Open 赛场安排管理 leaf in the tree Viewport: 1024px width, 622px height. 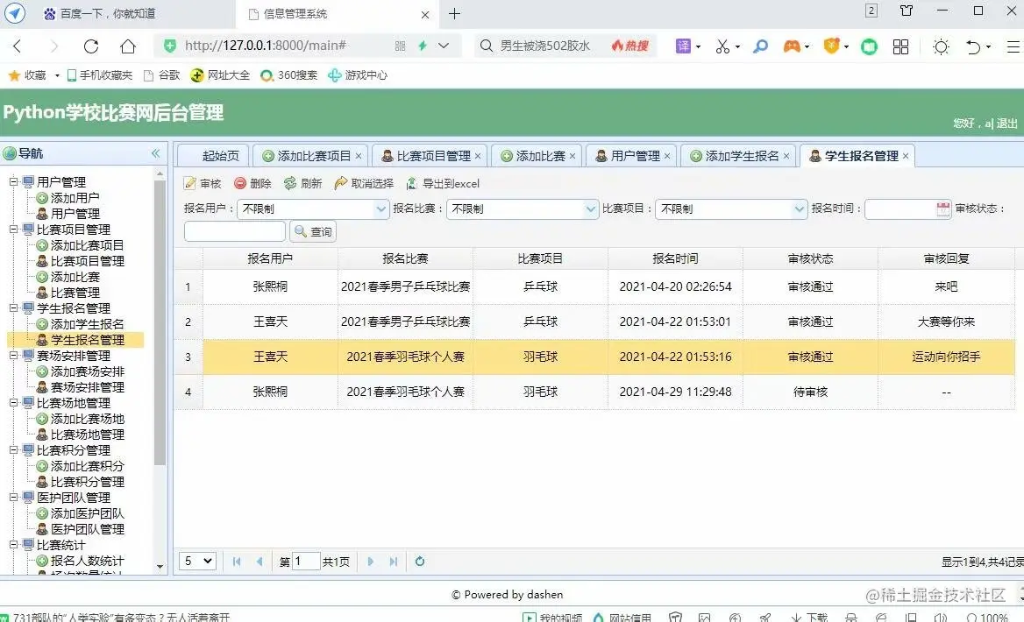[87, 387]
